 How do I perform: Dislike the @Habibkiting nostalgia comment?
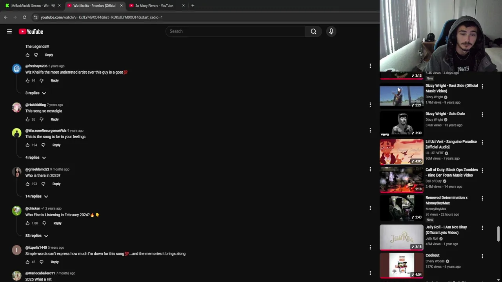pyautogui.click(x=41, y=119)
